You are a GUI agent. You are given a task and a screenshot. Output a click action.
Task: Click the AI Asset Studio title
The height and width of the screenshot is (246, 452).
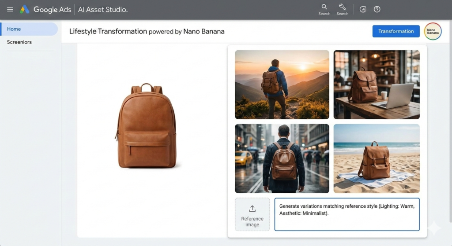[x=103, y=9]
